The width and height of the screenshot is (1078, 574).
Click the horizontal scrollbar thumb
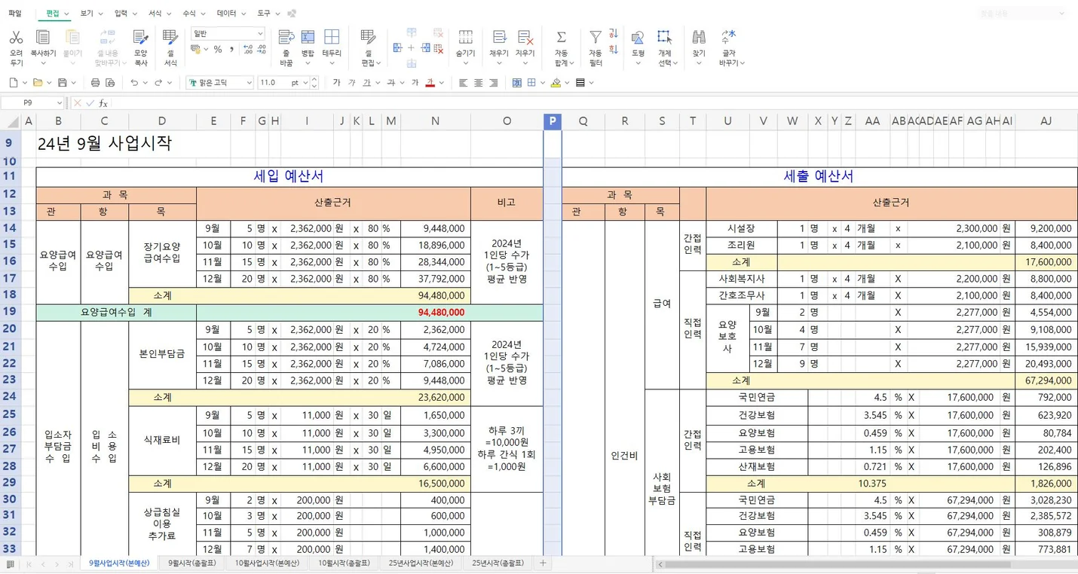[x=838, y=563]
